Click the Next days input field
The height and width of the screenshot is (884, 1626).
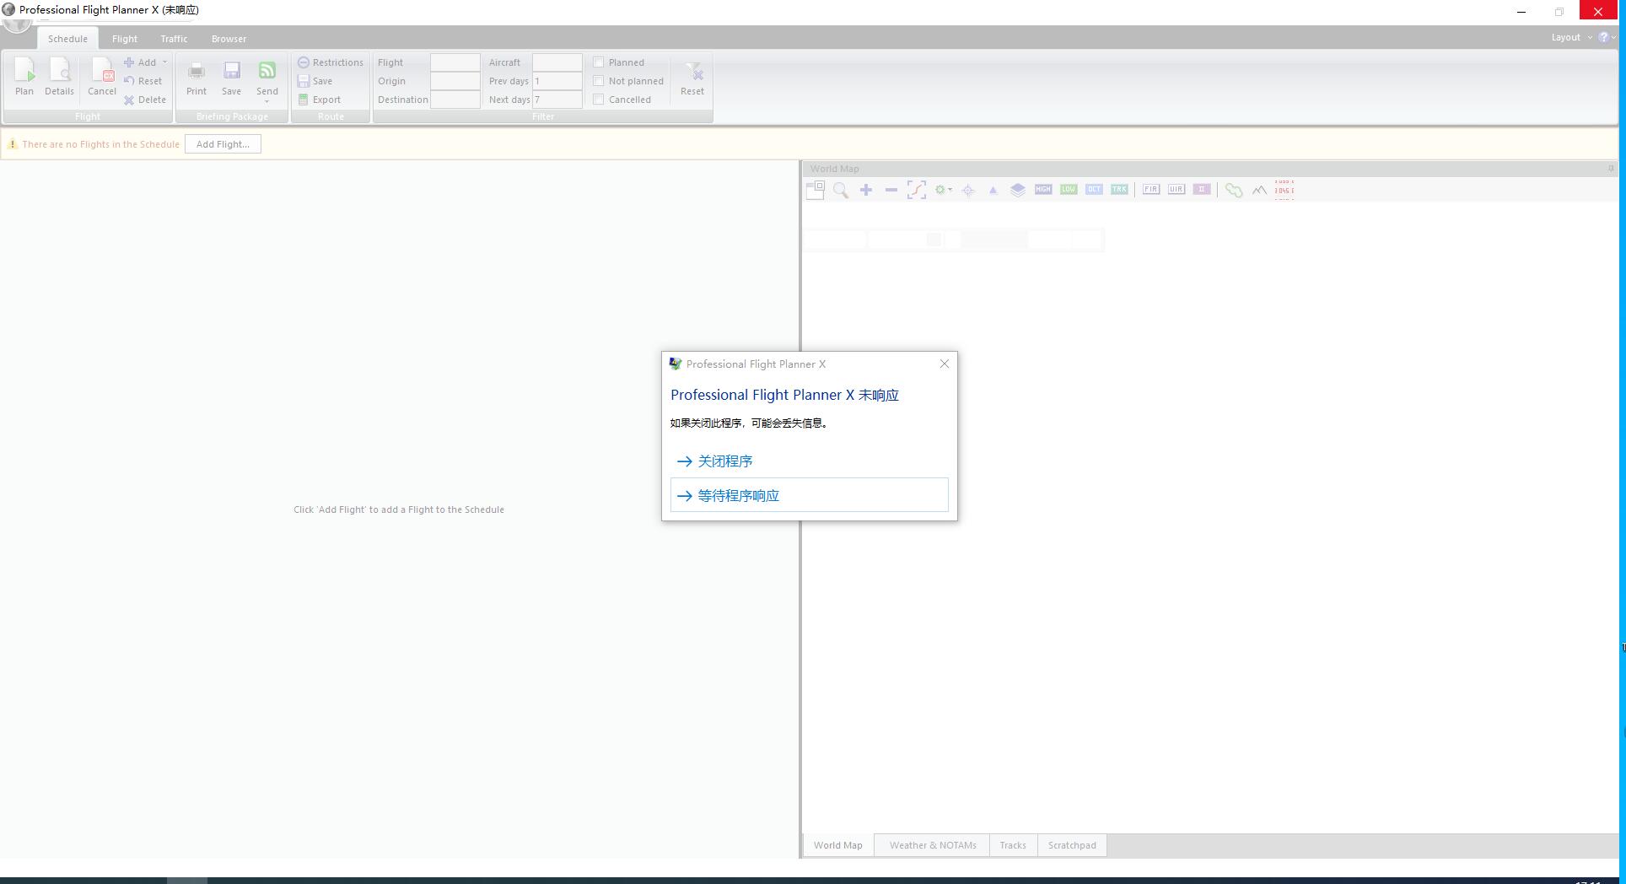557,100
